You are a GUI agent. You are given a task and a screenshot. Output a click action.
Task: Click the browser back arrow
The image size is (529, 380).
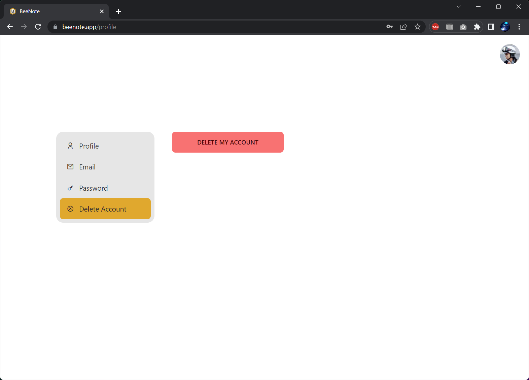[x=10, y=27]
